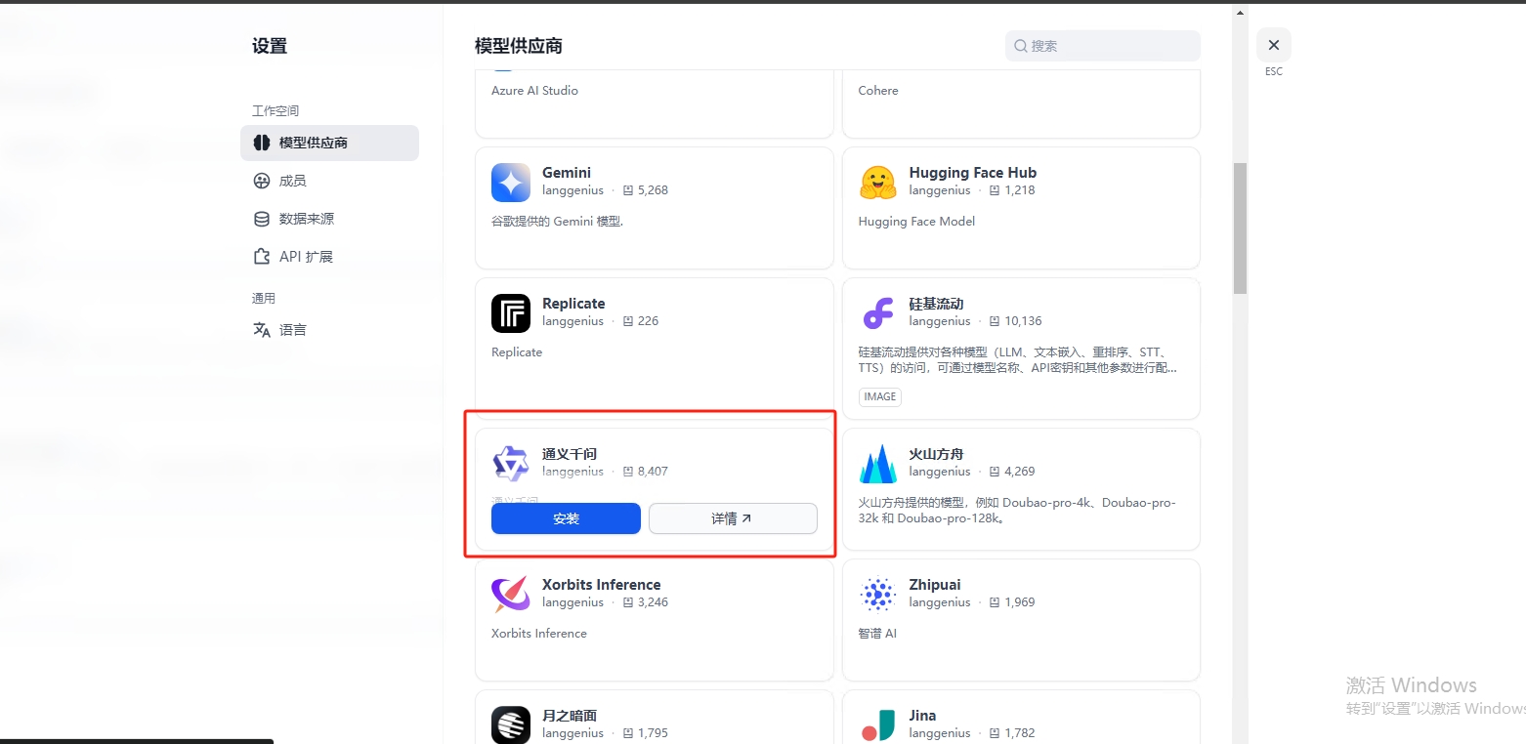Click the 1,218 install count on Hugging Face
Screen dimensions: 1526x744
click(x=1020, y=190)
